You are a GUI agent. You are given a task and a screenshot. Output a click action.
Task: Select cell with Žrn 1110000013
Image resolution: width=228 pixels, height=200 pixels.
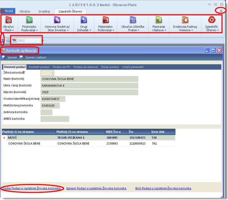coord(139,143)
